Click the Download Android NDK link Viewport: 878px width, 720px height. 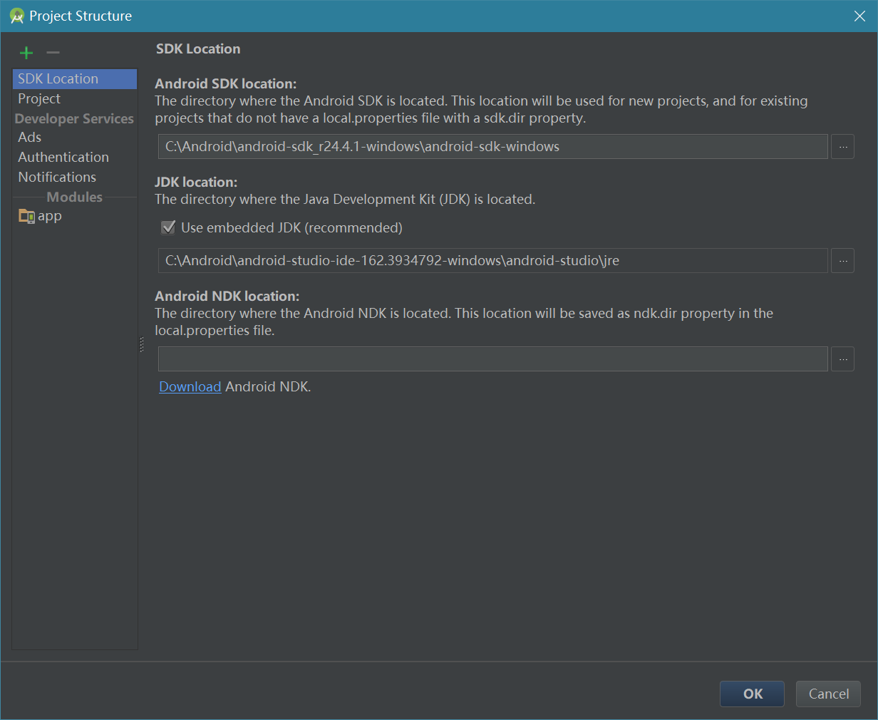190,387
